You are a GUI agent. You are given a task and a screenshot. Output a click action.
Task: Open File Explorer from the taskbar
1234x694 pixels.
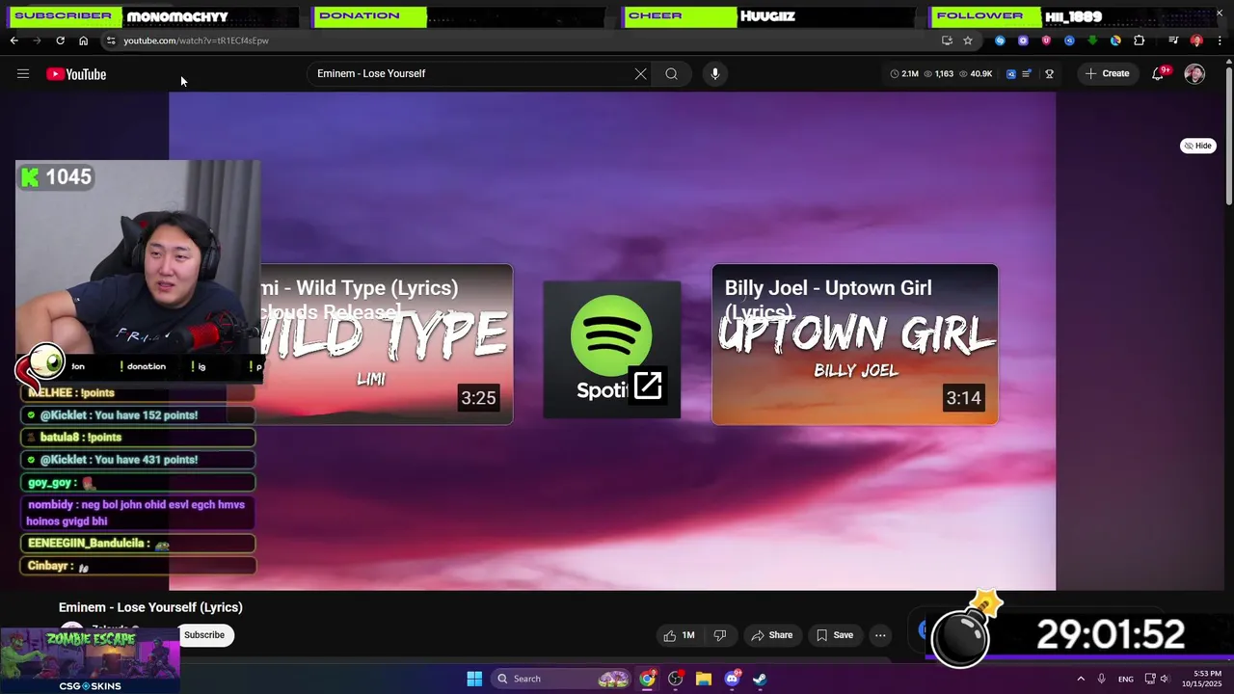[704, 679]
